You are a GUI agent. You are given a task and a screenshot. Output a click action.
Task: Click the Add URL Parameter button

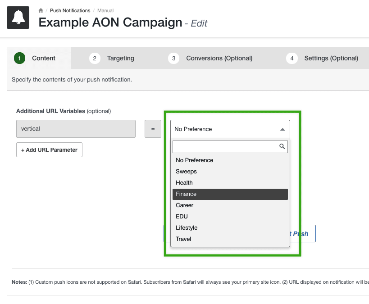pyautogui.click(x=49, y=150)
